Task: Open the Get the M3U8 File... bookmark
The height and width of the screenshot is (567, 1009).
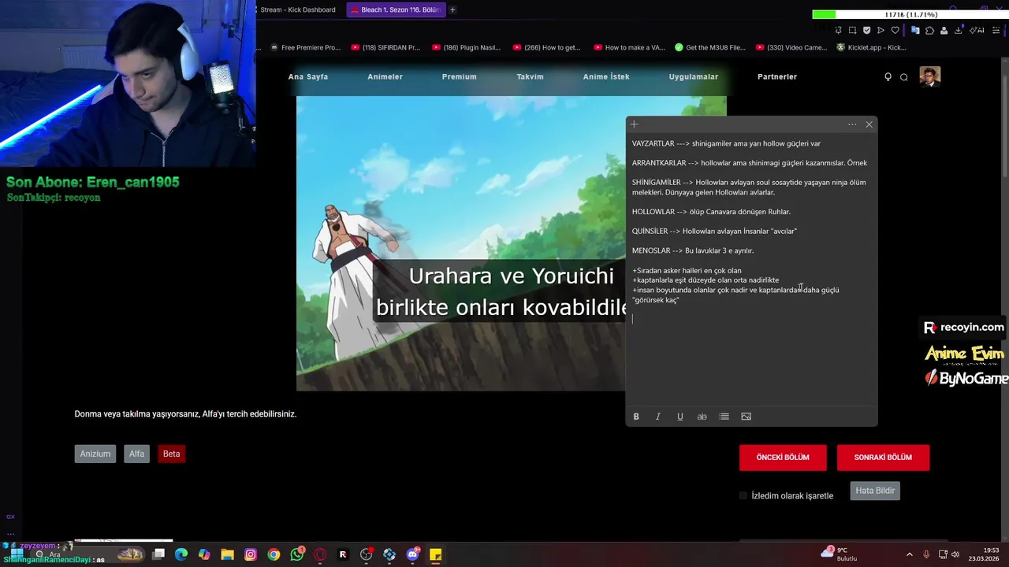Action: (709, 47)
